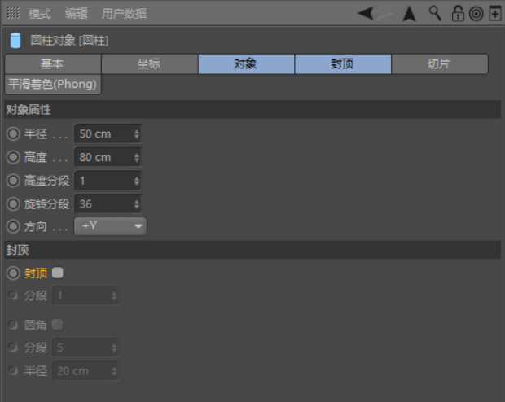505x402 pixels.
Task: Toggle keyframe circle for 封顶
Action: [14, 273]
